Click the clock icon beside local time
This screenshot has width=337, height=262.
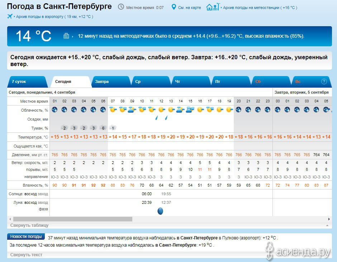point(121,7)
